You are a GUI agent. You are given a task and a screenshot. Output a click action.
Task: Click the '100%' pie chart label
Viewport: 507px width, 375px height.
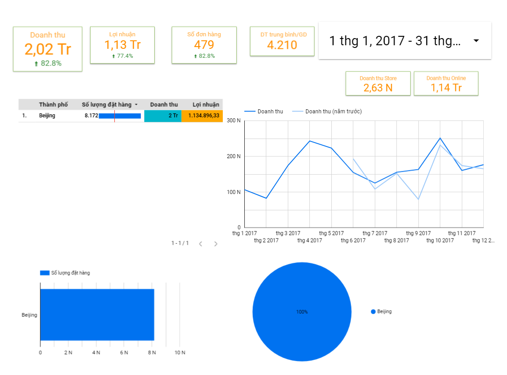pos(302,312)
